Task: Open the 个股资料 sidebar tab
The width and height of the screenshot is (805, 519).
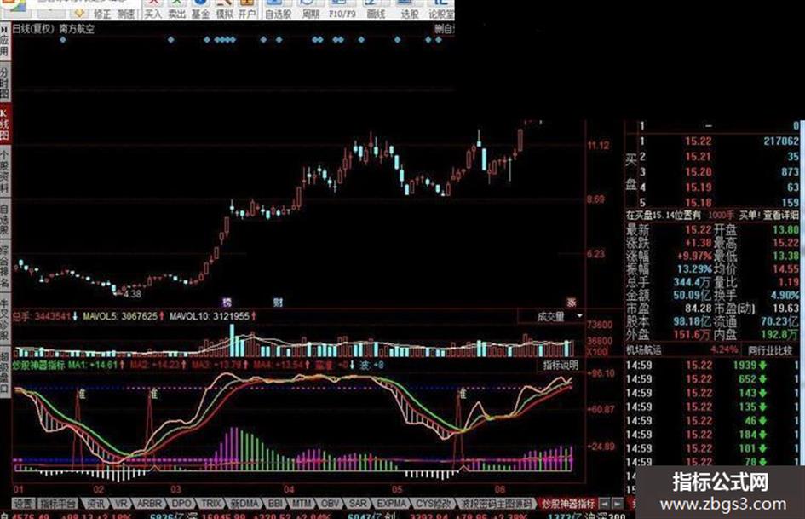Action: tap(4, 171)
